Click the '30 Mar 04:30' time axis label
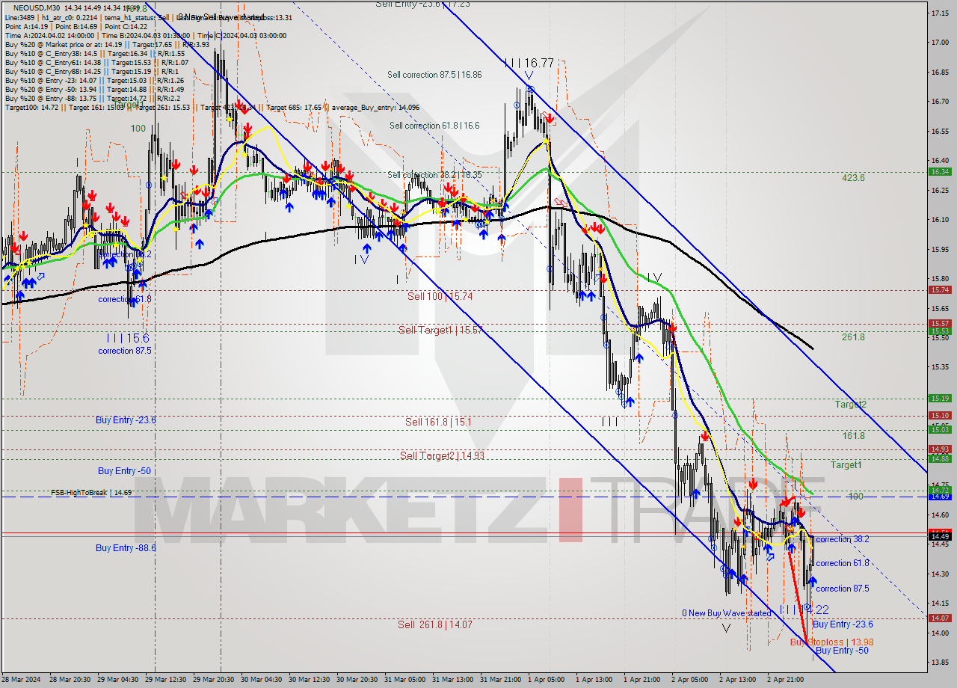The width and height of the screenshot is (957, 688). pos(260,680)
